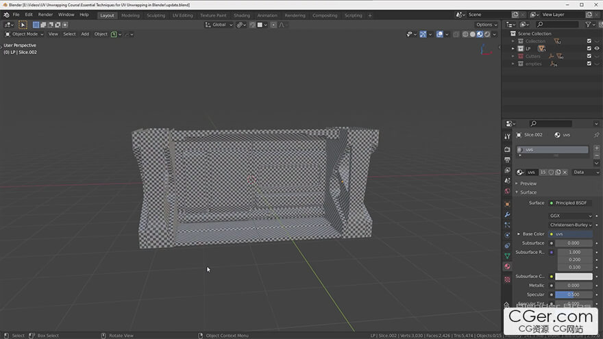The height and width of the screenshot is (339, 603).
Task: Open the Edit menu
Action: [x=29, y=14]
